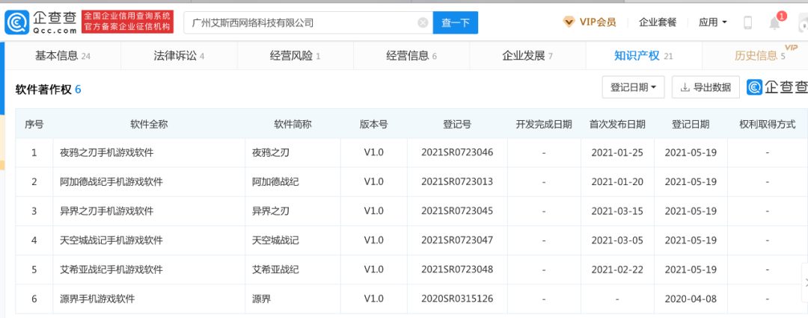
Task: Switch to the 知识产权 tab
Action: click(x=643, y=55)
